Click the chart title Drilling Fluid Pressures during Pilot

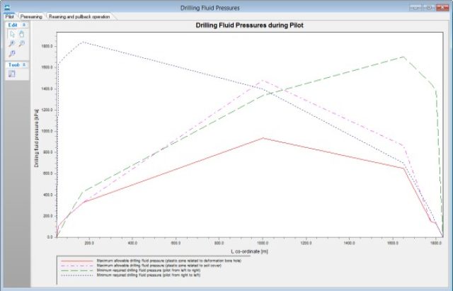click(251, 25)
